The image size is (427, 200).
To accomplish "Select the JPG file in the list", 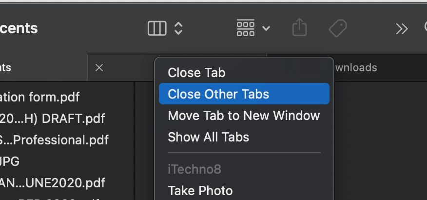I will 10,161.
